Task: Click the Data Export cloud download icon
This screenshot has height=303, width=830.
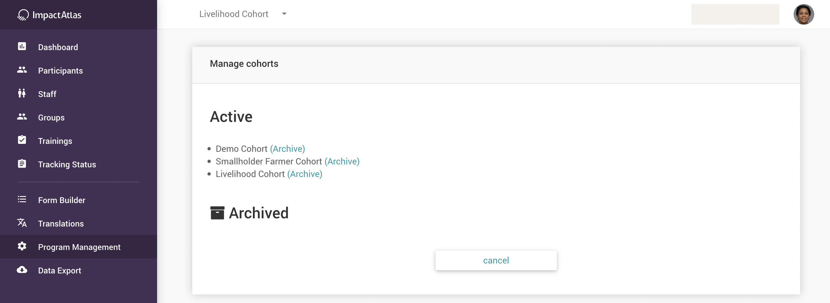Action: pos(22,270)
